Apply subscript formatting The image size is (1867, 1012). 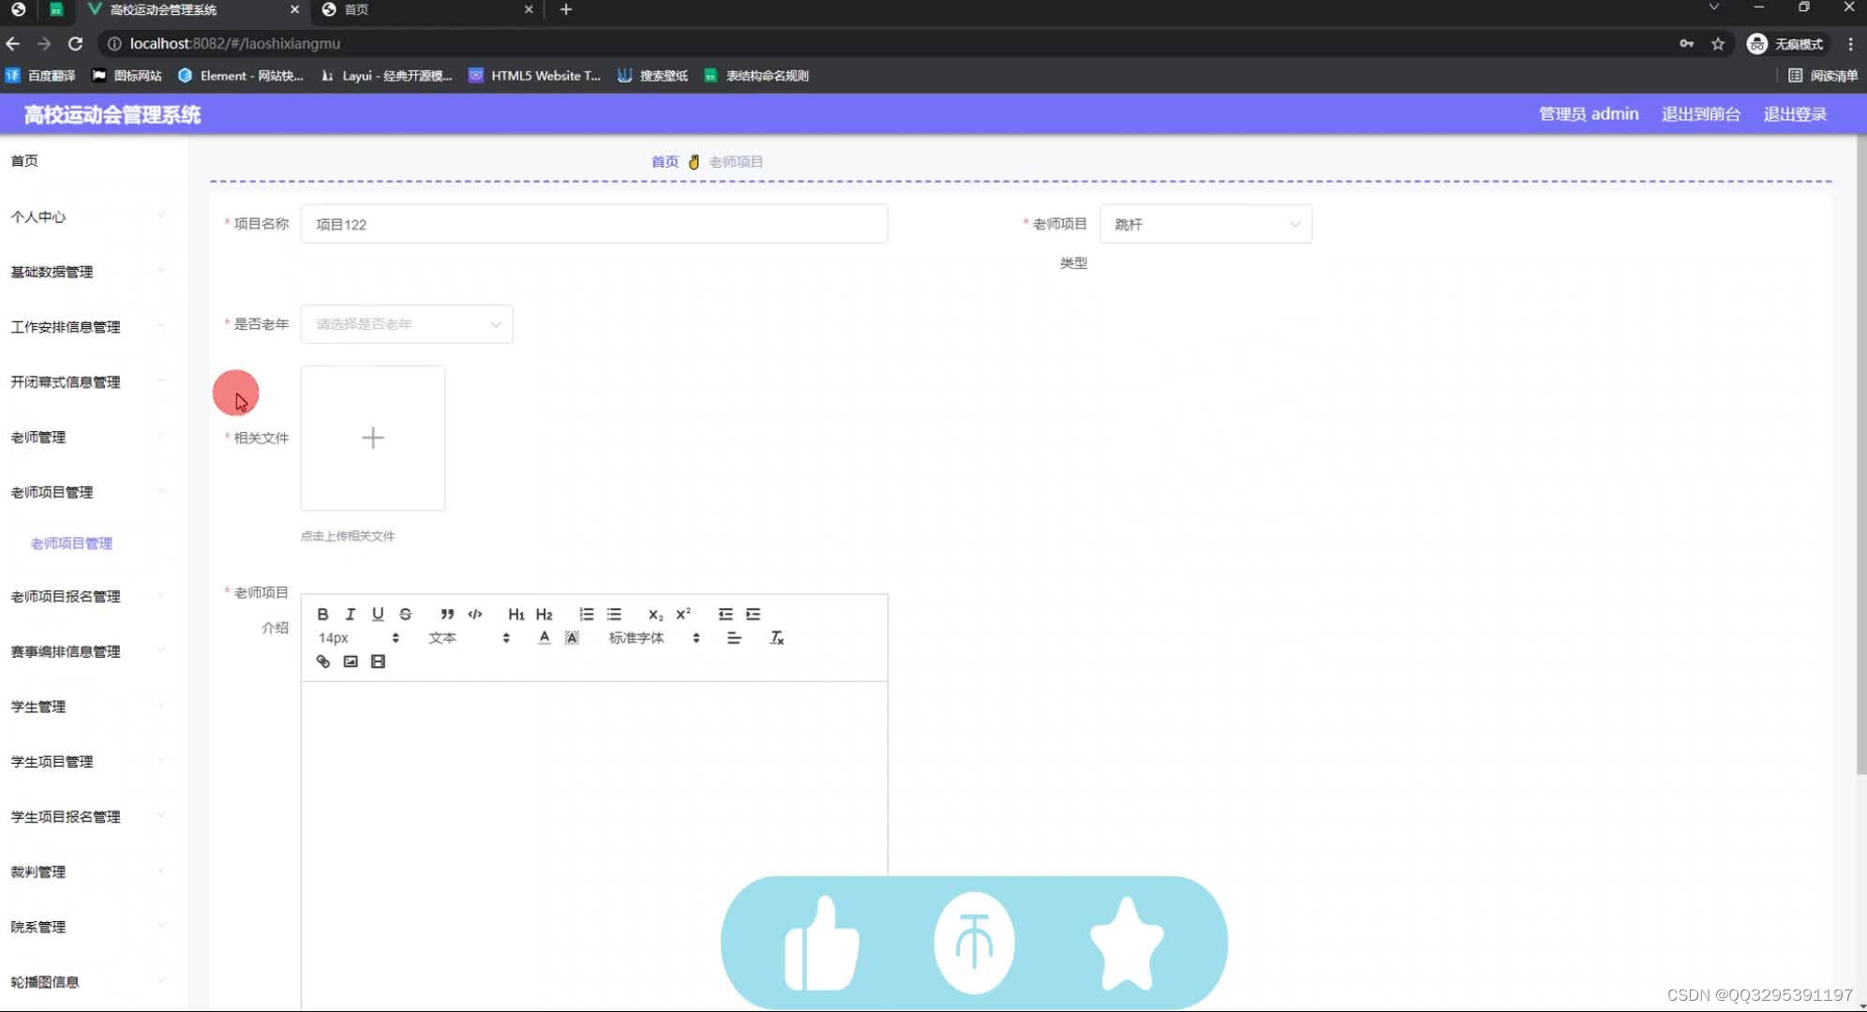655,614
